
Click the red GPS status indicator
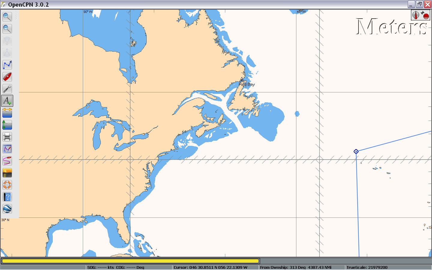(425, 16)
